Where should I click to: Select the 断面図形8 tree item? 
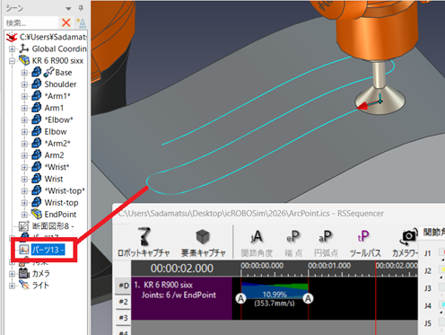click(53, 226)
